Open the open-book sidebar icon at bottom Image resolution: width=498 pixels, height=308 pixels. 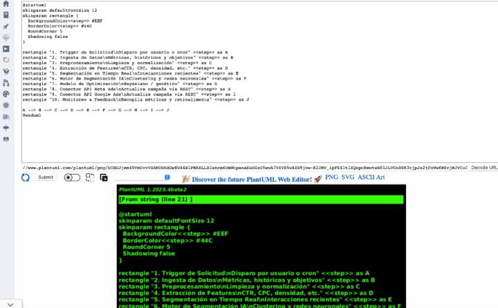coord(6,139)
